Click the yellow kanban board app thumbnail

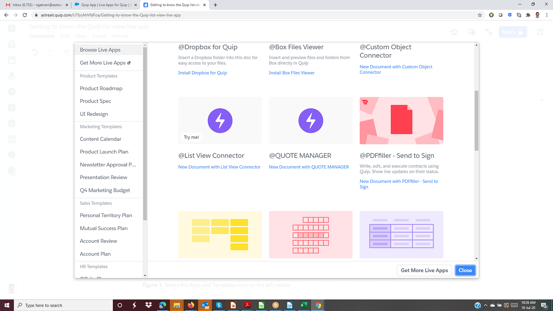[x=220, y=234]
